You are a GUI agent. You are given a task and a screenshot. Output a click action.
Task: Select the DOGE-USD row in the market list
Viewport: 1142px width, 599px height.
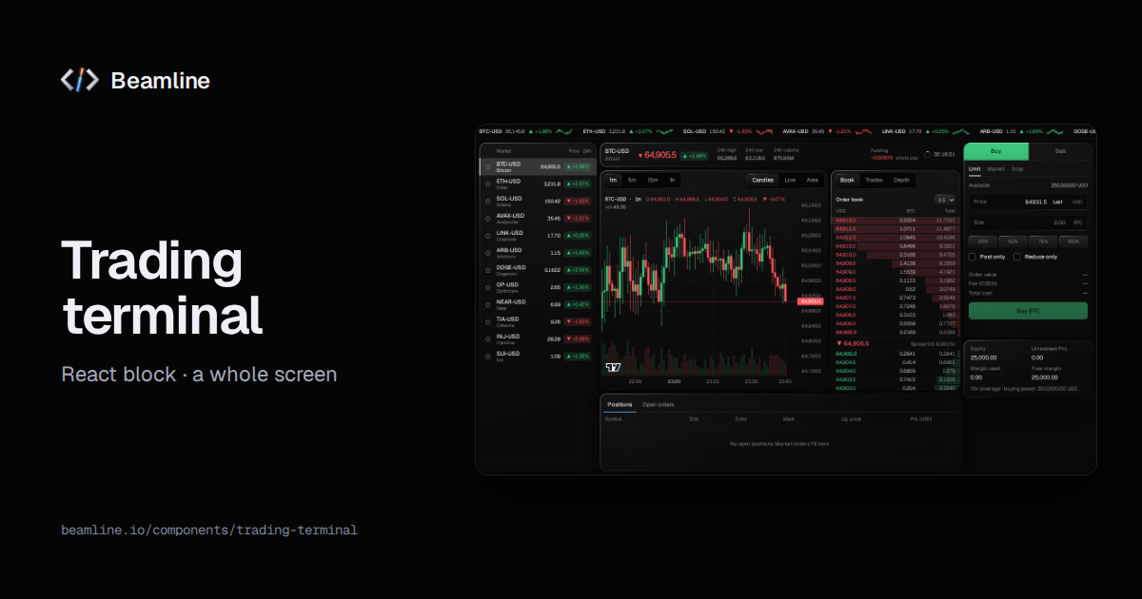(x=538, y=270)
